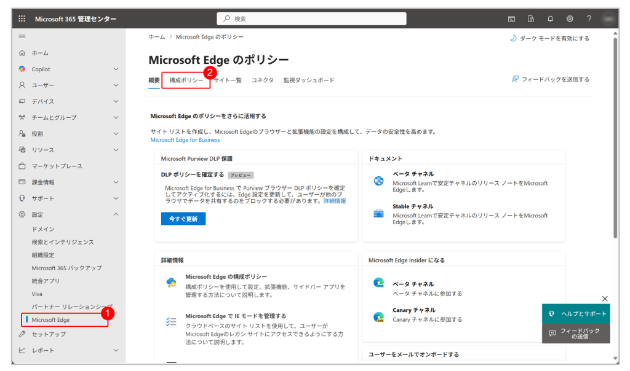
Task: Click the マーケットプレース bag icon
Action: click(x=22, y=166)
